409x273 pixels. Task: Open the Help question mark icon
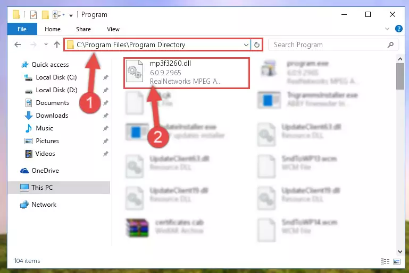coord(398,29)
